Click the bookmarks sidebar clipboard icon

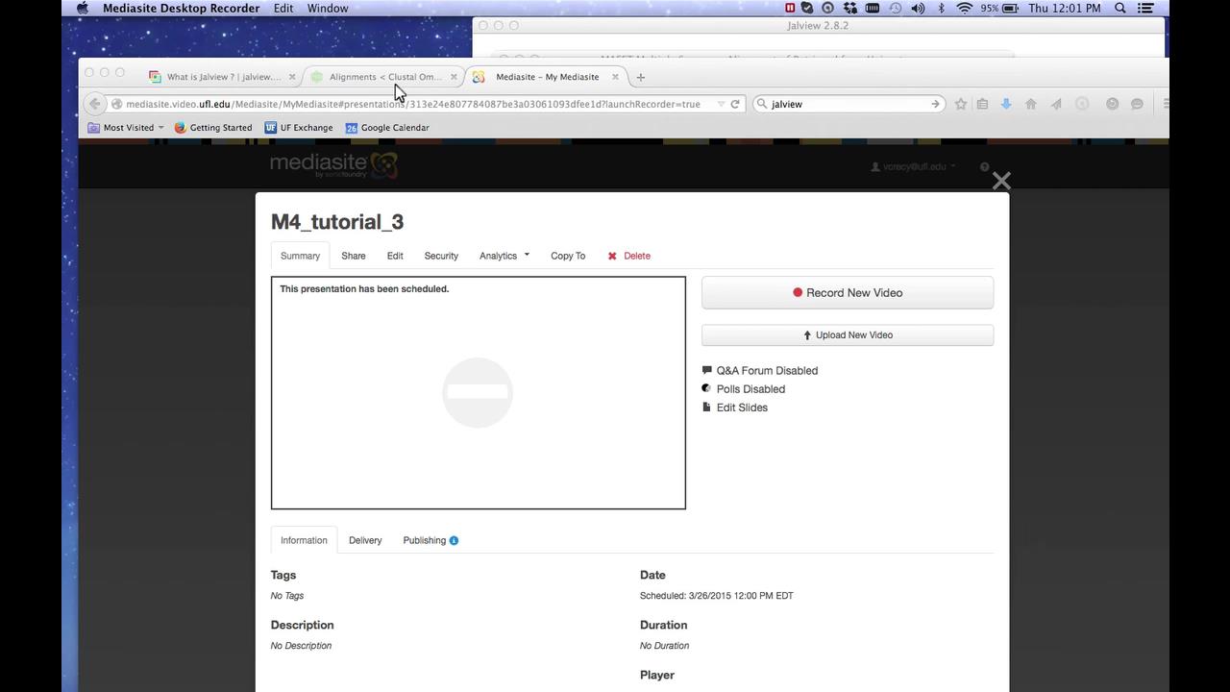[x=982, y=104]
